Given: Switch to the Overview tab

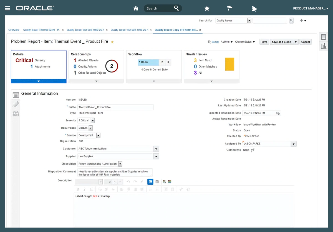Looking at the screenshot, I should click(14, 30).
